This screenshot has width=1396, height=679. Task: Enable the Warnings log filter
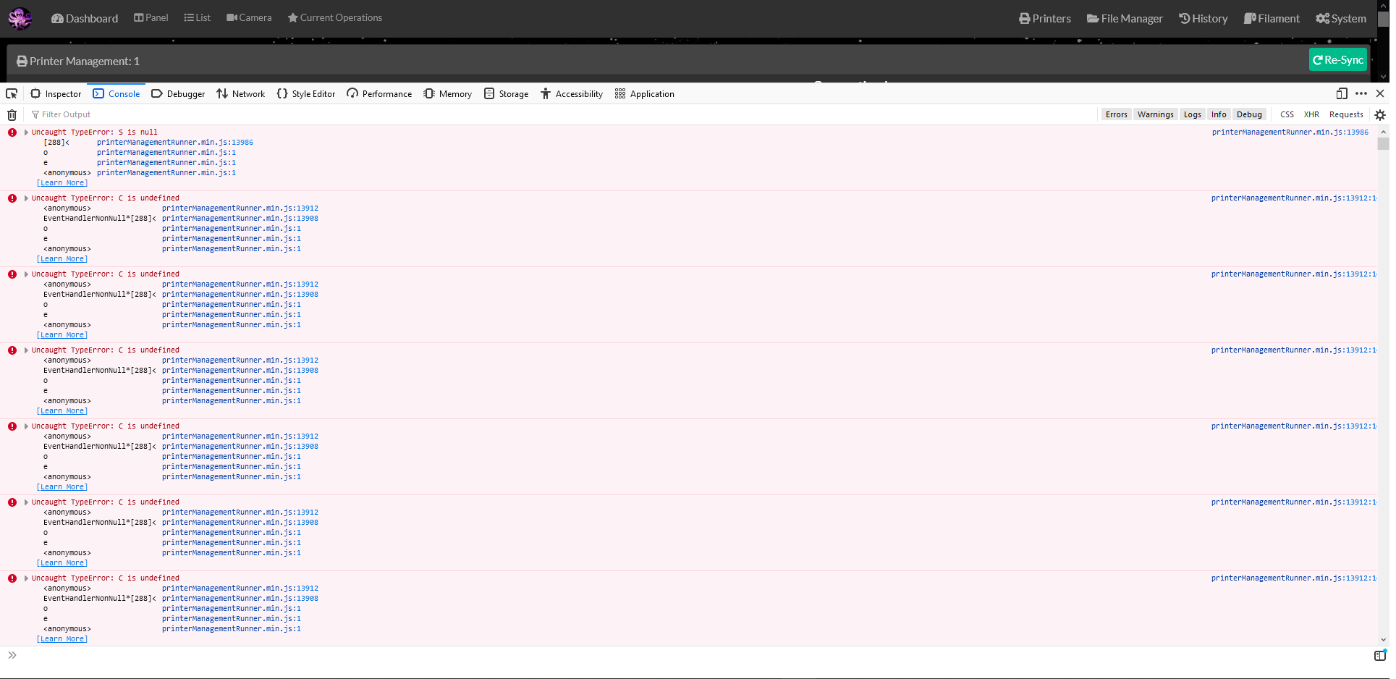coord(1155,114)
